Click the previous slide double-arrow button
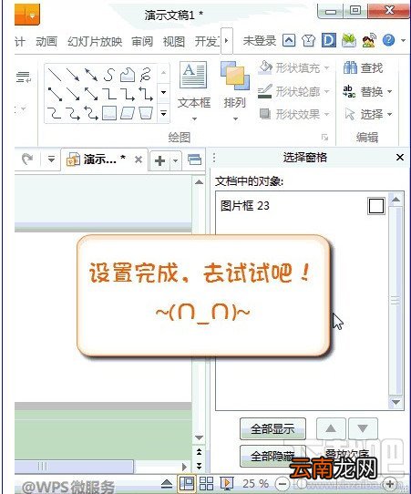 click(199, 452)
